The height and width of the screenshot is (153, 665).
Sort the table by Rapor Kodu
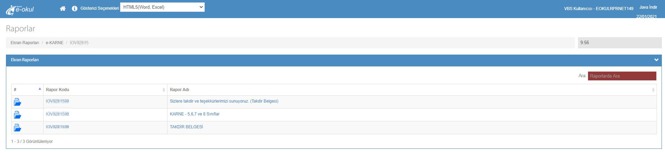click(104, 90)
